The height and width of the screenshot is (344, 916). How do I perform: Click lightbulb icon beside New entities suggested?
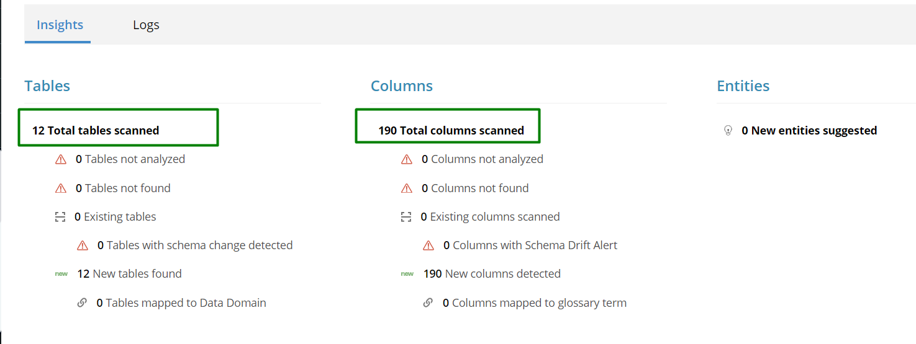pyautogui.click(x=728, y=131)
